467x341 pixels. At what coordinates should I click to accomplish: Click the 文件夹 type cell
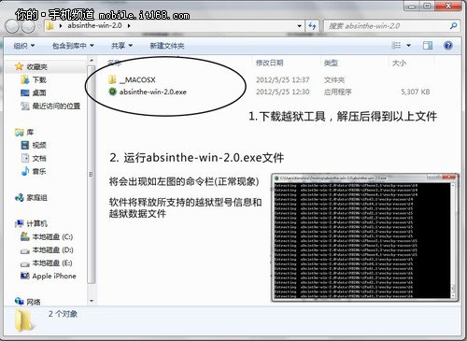point(334,80)
